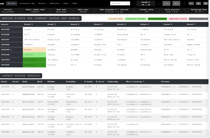Click the Fitness column header
The width and height of the screenshot is (210, 138).
[165, 82]
